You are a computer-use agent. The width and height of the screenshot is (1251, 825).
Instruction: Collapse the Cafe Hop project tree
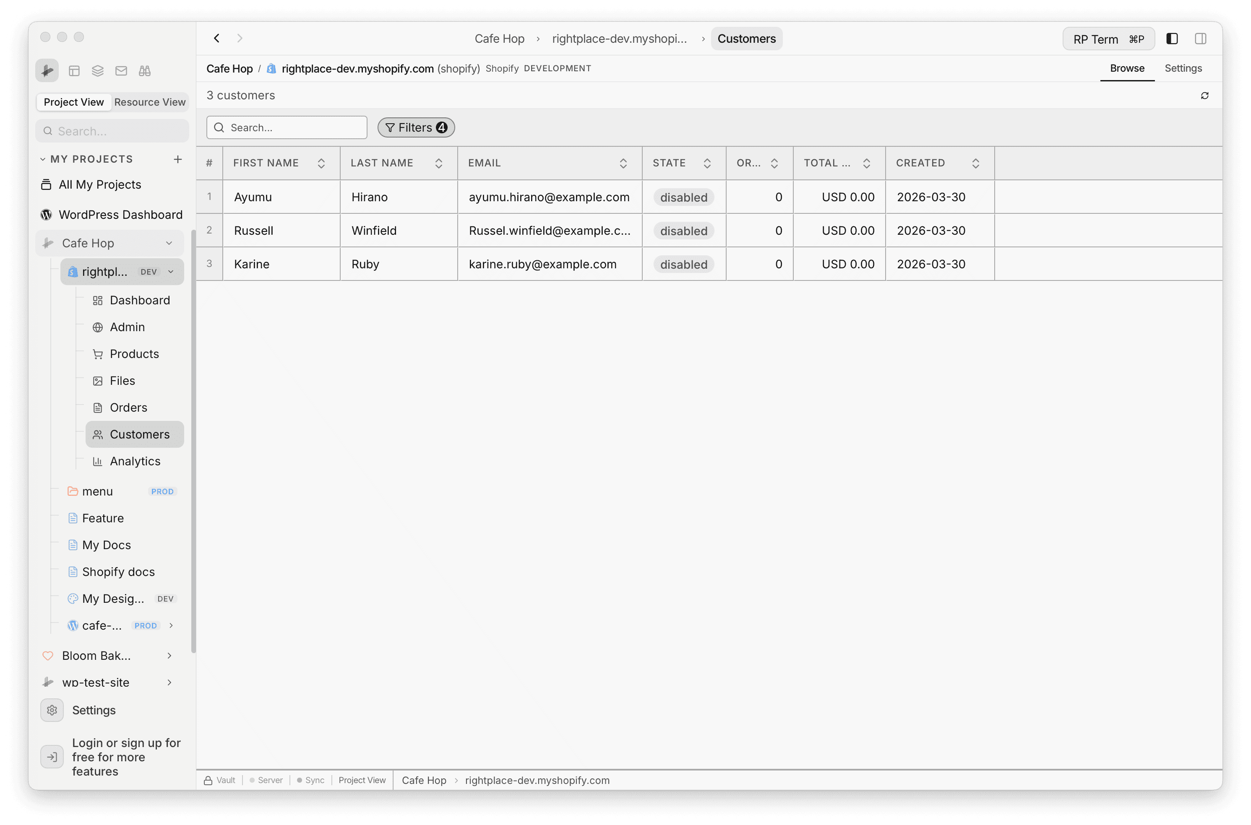point(169,243)
